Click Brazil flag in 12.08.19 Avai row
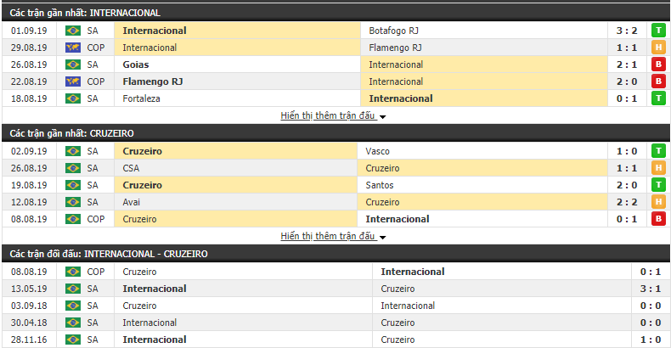The height and width of the screenshot is (348, 671). [x=73, y=202]
